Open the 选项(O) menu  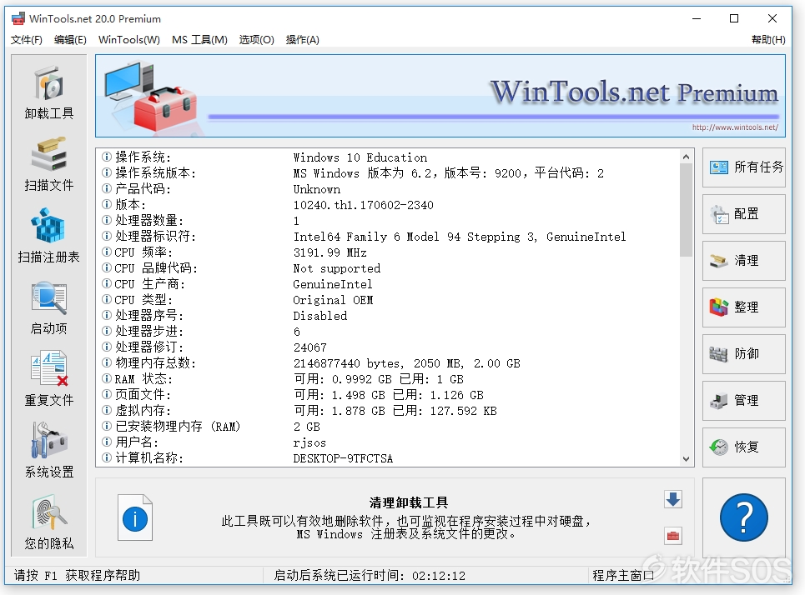[x=257, y=39]
